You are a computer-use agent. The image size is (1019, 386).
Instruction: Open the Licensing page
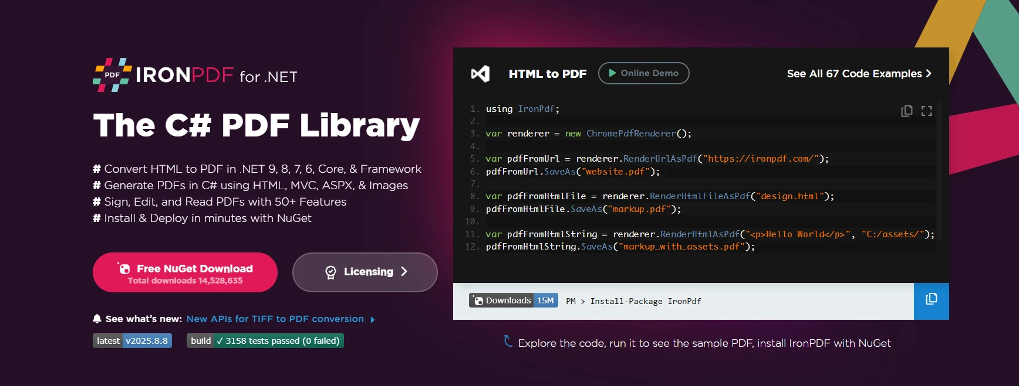pyautogui.click(x=365, y=272)
